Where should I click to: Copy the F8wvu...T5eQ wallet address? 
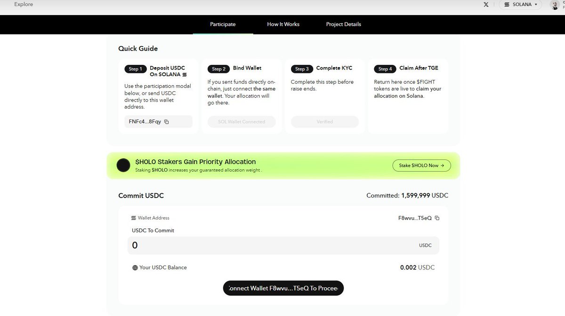pyautogui.click(x=437, y=218)
